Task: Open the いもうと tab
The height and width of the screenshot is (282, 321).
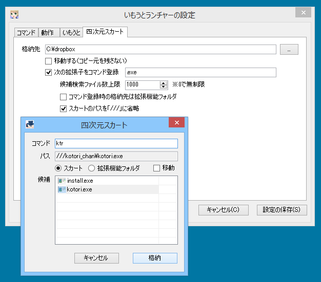Action: [71, 33]
